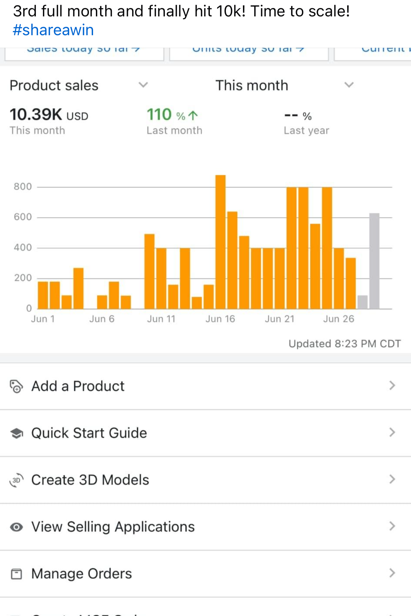The width and height of the screenshot is (411, 616).
Task: Click the Add a Product tag icon
Action: point(16,386)
